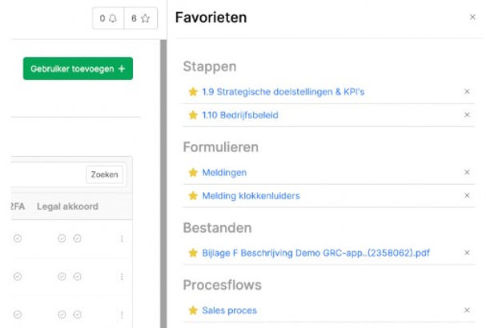Open the 1.9 Strategische doelstellingen & KPI's link
This screenshot has height=328, width=486.
283,92
